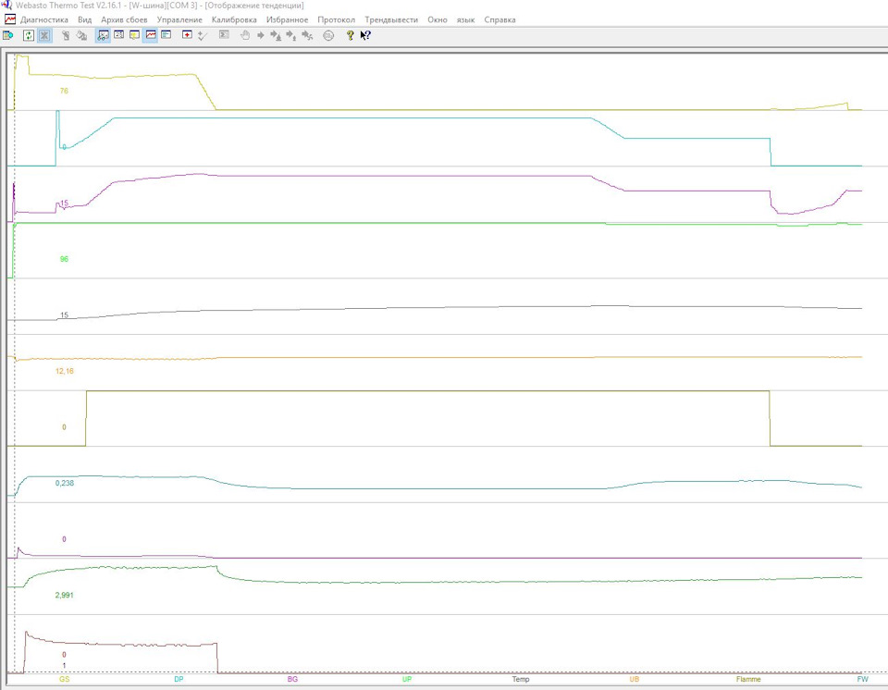Viewport: 888px width, 690px height.
Task: Toggle the highlighted cross/stop toolbar icon
Action: (x=44, y=36)
